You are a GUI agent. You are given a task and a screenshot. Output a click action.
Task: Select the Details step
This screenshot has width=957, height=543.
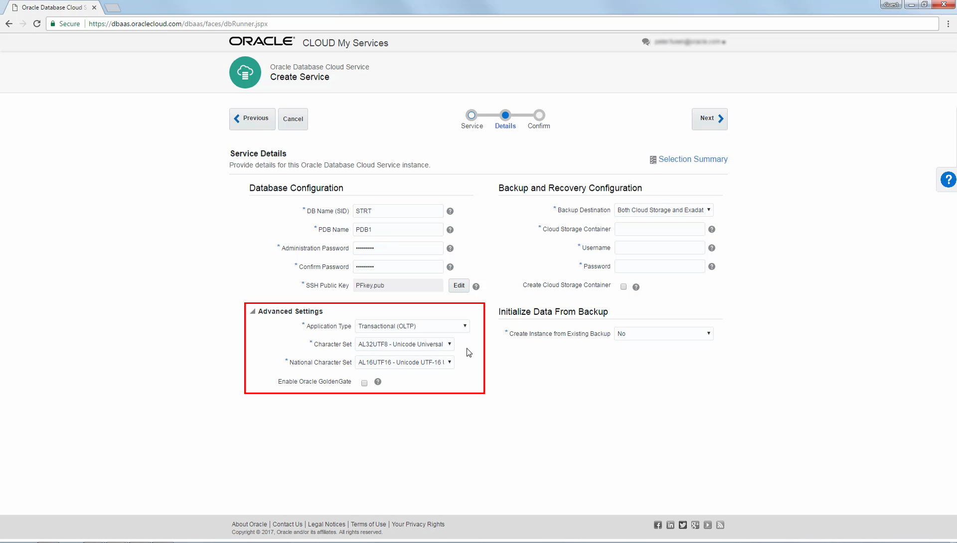point(505,115)
